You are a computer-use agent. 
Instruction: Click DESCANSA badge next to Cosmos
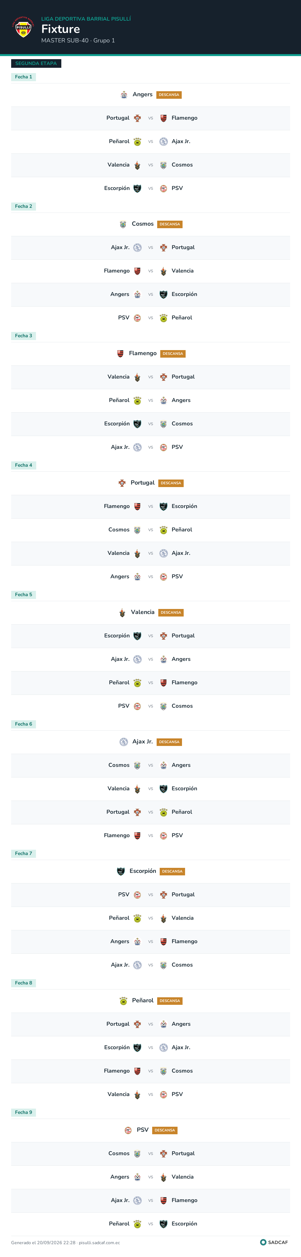pyautogui.click(x=170, y=225)
